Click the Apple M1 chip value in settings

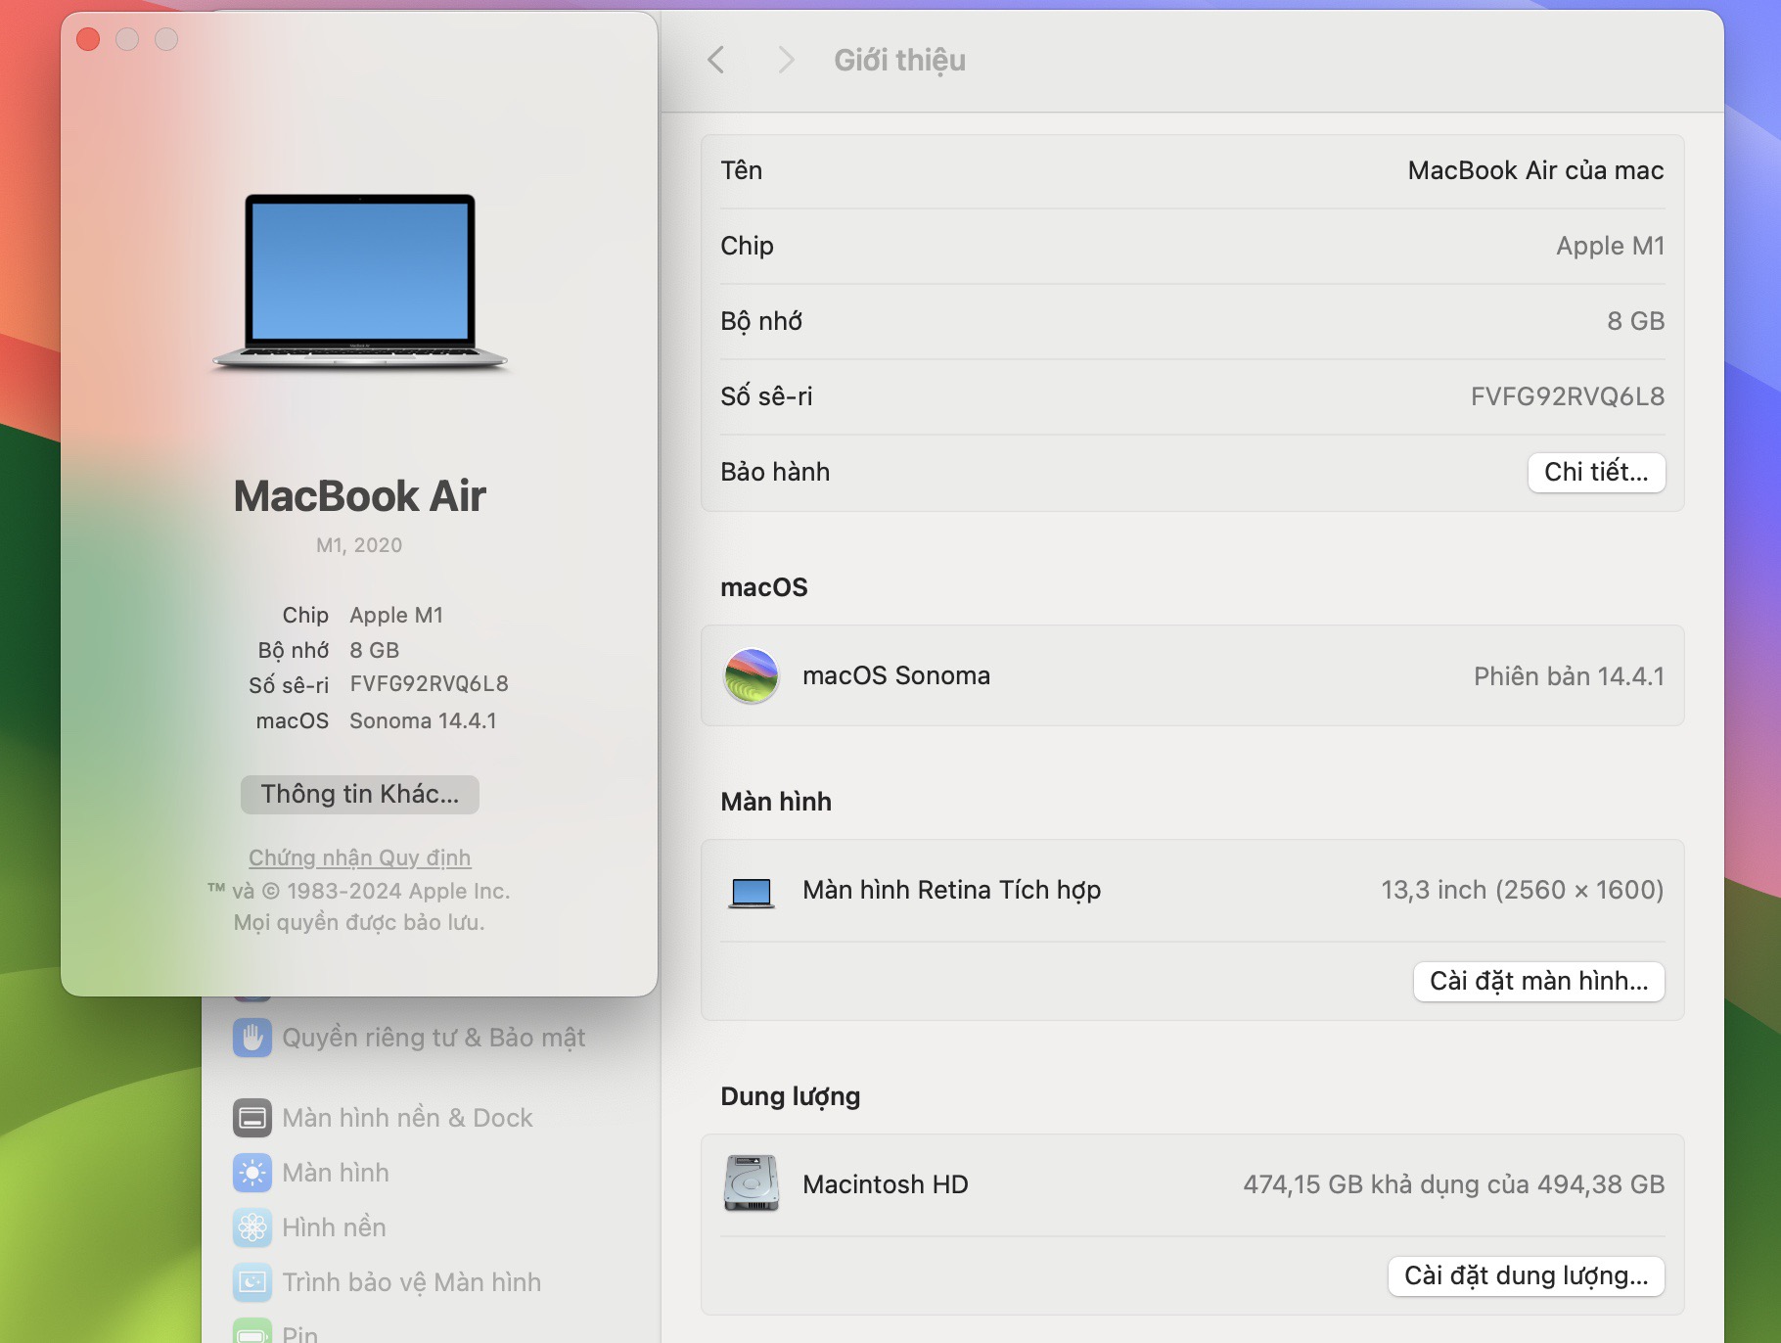point(1610,246)
